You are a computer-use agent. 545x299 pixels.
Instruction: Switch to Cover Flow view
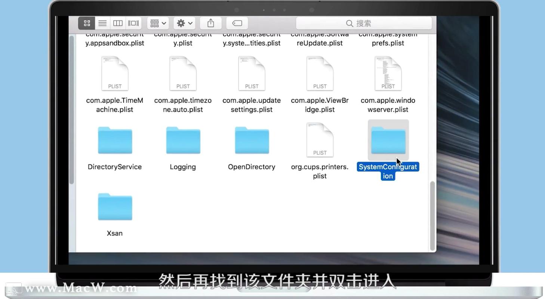pos(133,23)
